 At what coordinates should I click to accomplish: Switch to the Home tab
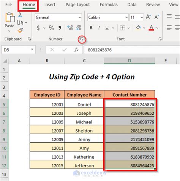(29, 5)
